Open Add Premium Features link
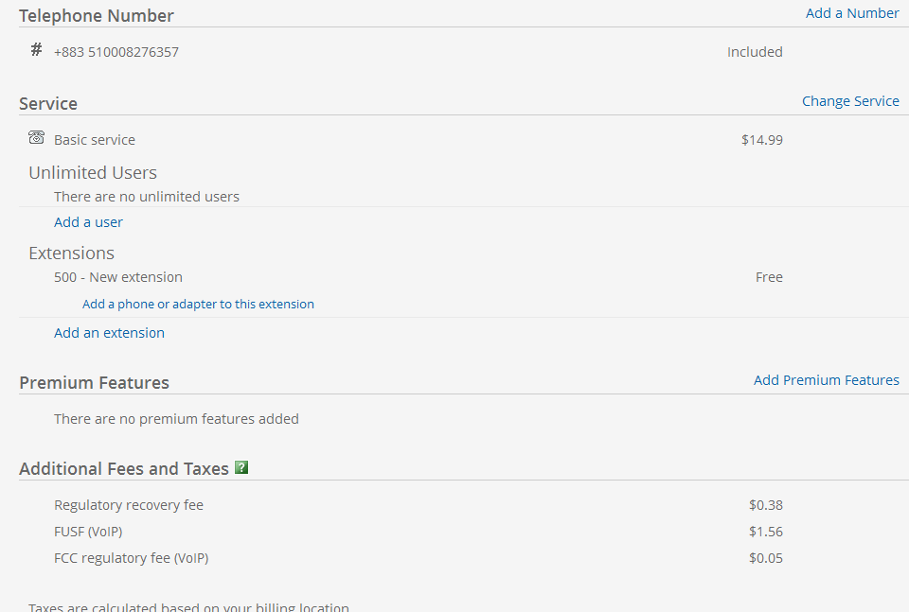 pyautogui.click(x=826, y=380)
